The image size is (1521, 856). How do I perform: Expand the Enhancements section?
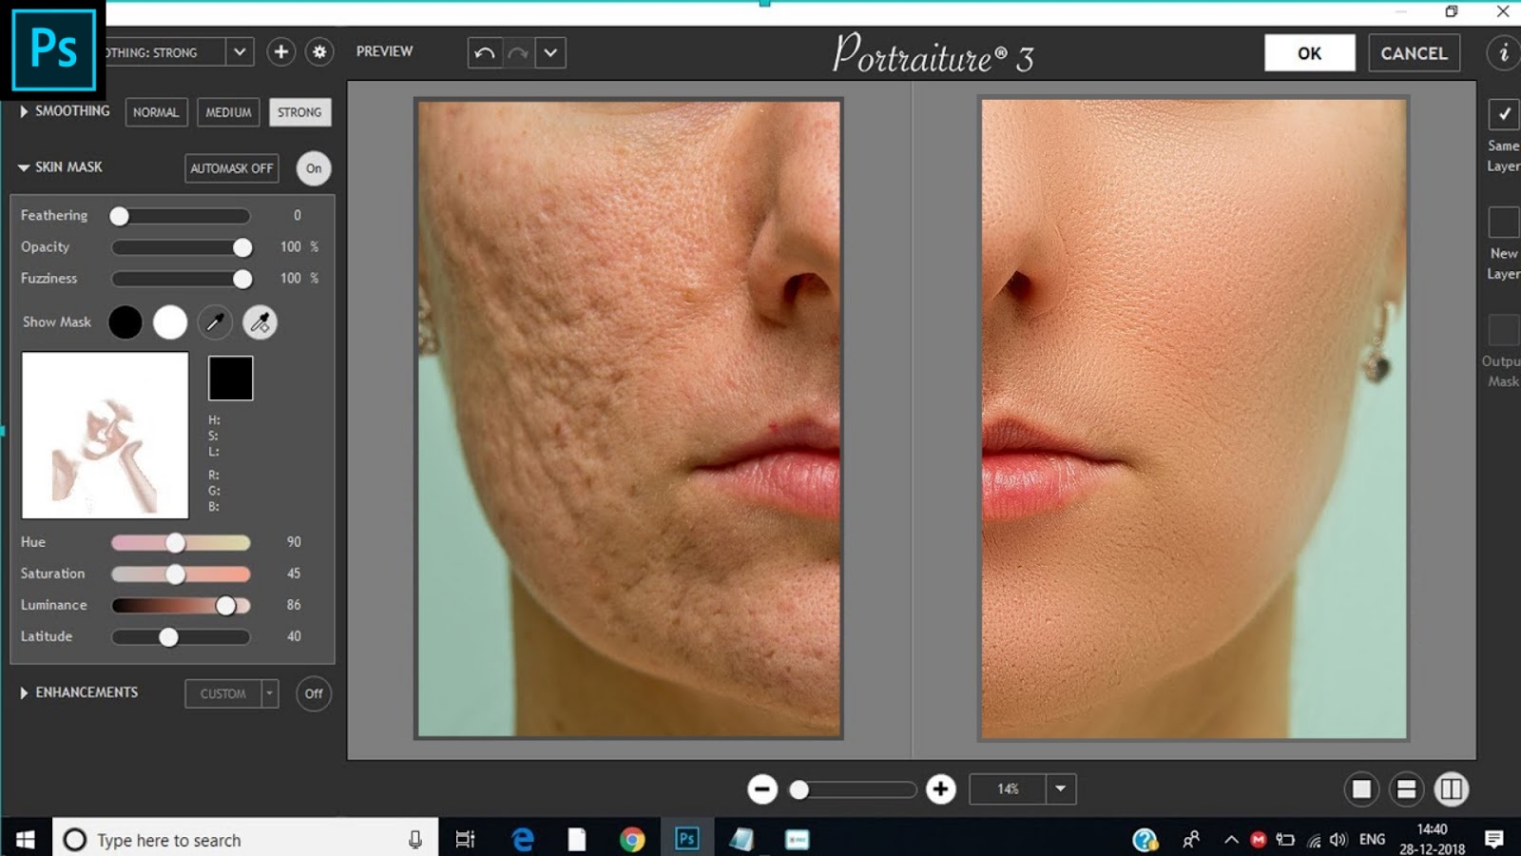coord(24,693)
